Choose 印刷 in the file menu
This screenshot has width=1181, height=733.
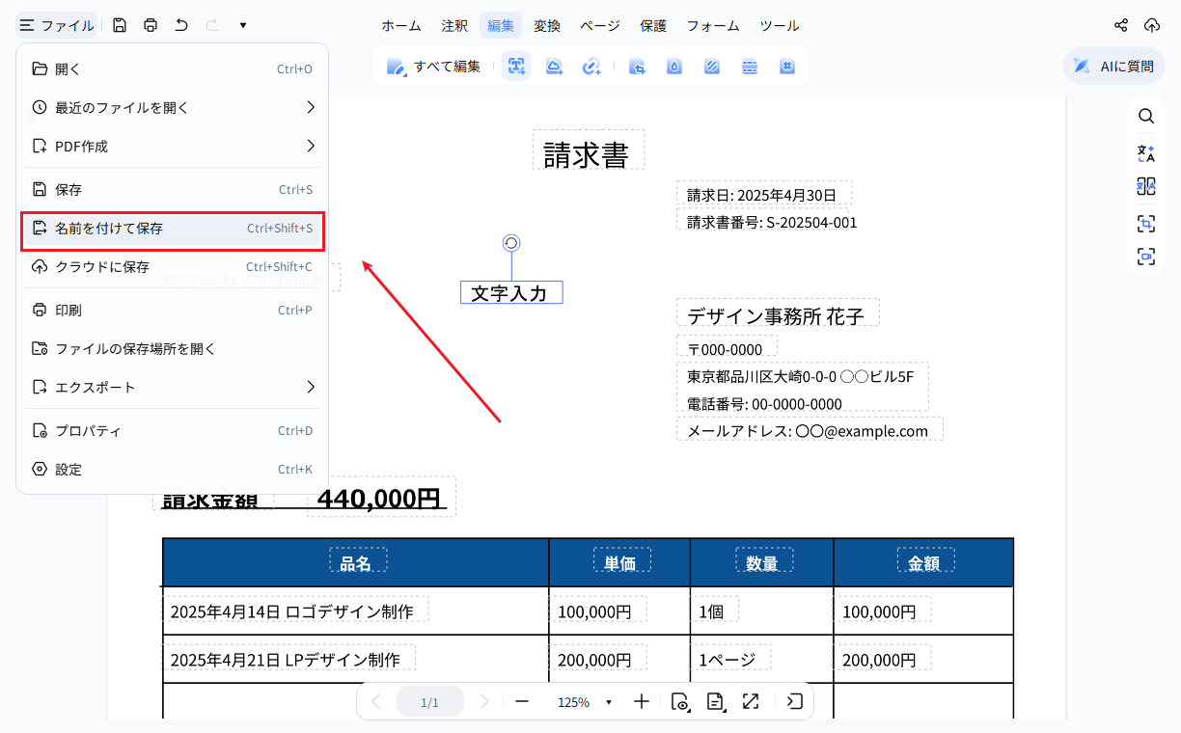pos(173,310)
